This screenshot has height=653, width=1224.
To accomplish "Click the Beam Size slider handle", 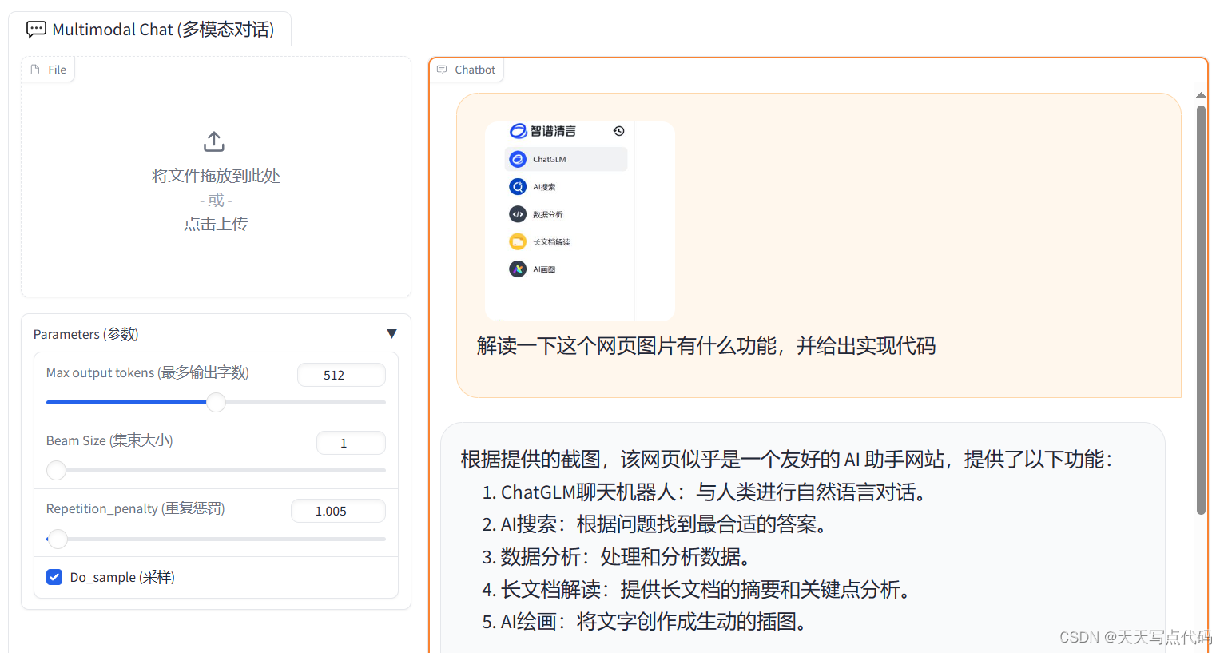I will tap(56, 470).
